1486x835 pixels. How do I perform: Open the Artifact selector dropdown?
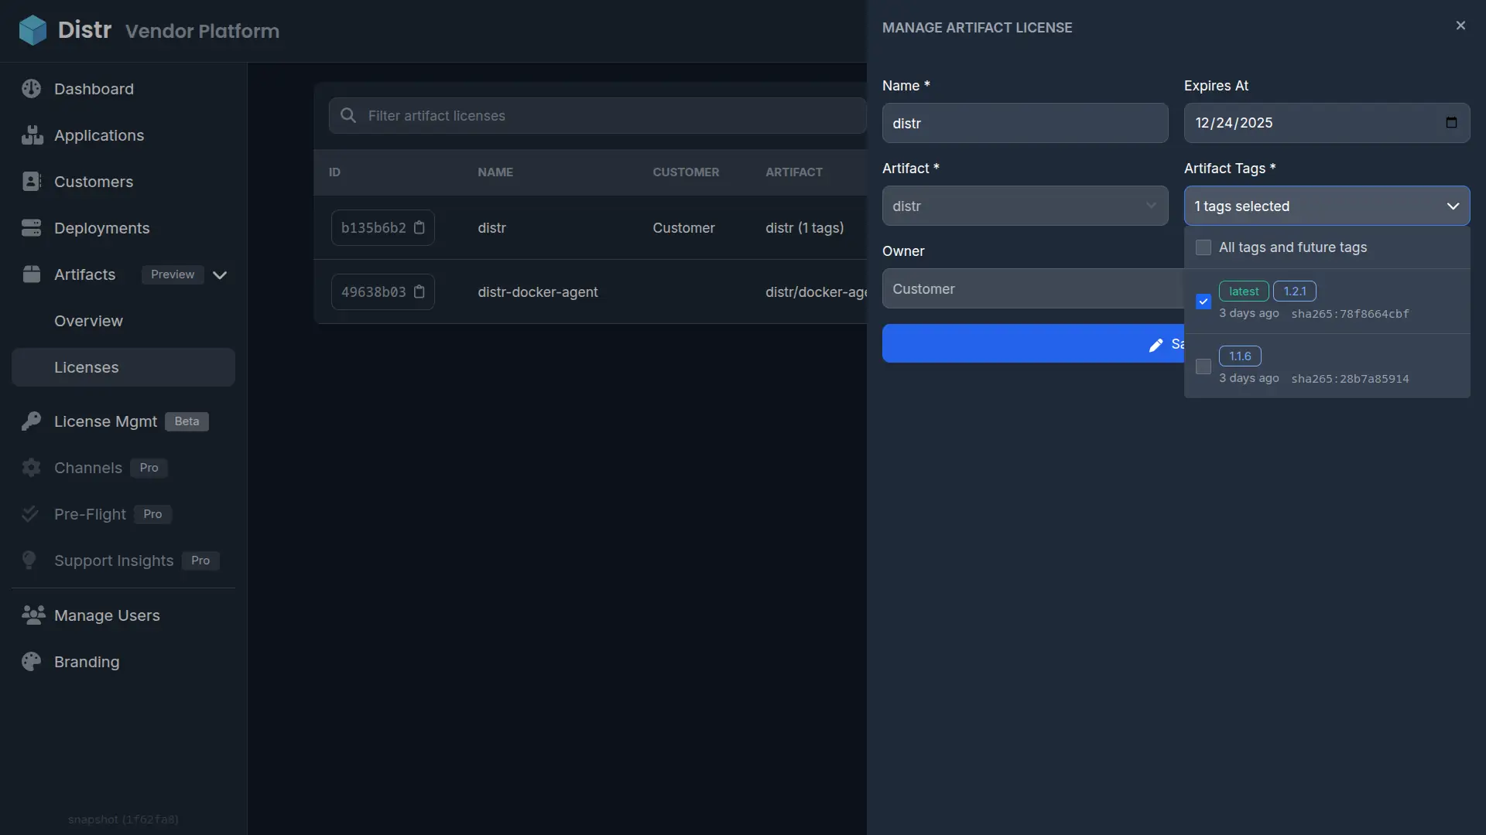point(1024,205)
